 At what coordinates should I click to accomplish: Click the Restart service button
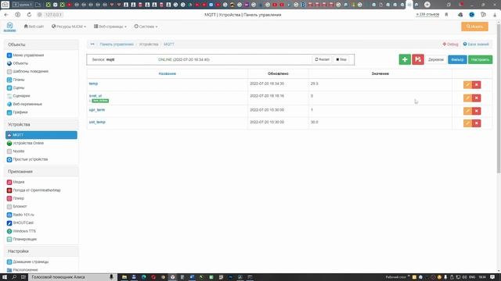point(322,59)
